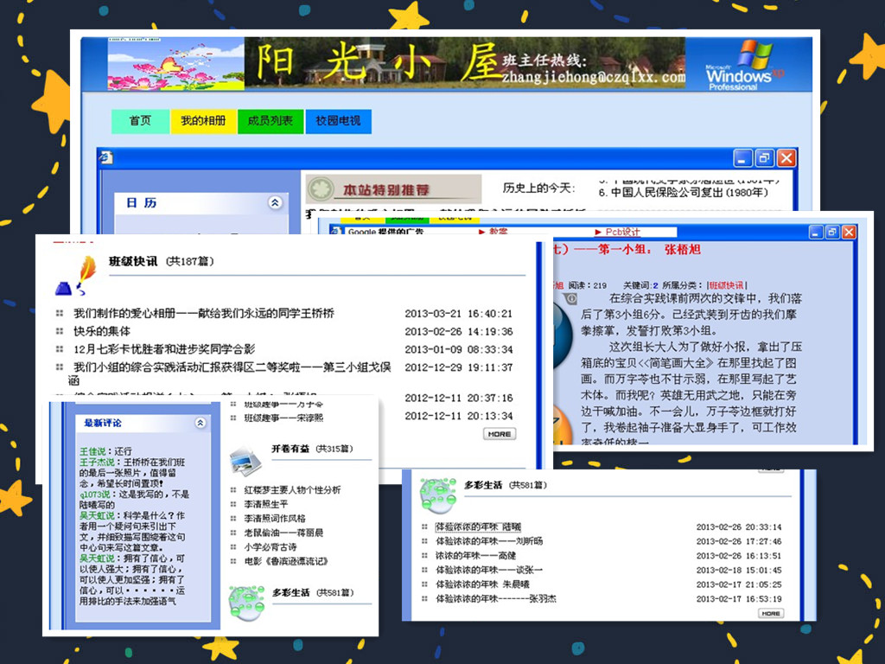Open article 我们制作的爱心相册
Screen dimensions: 885x664
pyautogui.click(x=204, y=313)
